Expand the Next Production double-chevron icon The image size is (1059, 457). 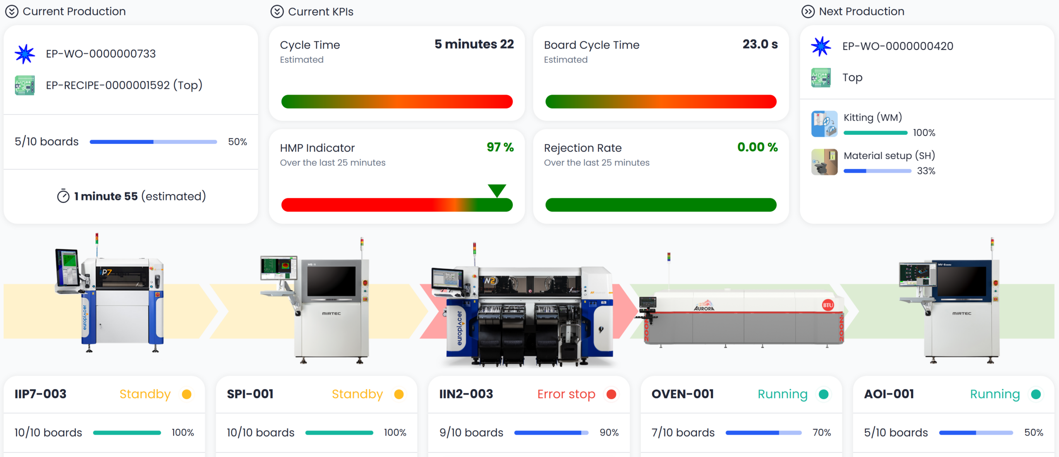pos(807,12)
